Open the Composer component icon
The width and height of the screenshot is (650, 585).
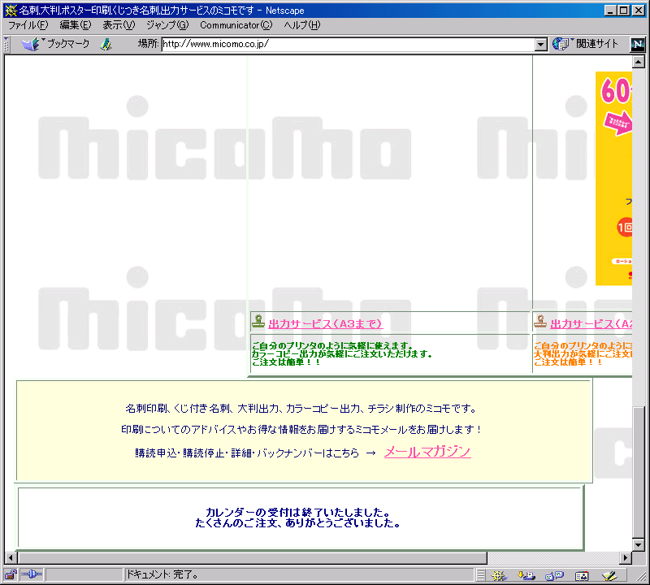[x=609, y=575]
